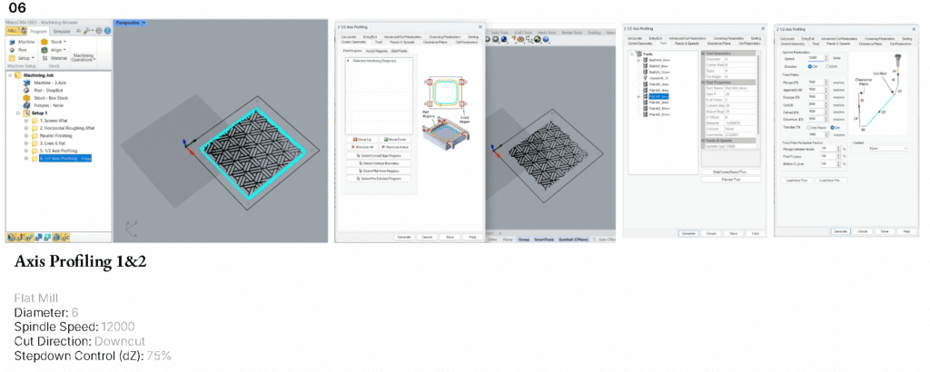The height and width of the screenshot is (372, 930).
Task: Open the Machining Operations dropdown
Action: point(84,56)
